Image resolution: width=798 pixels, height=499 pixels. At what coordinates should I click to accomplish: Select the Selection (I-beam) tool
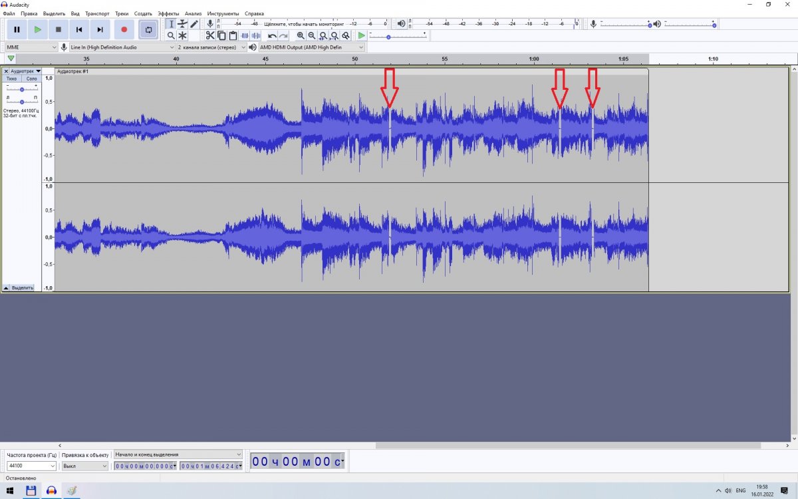pos(171,24)
